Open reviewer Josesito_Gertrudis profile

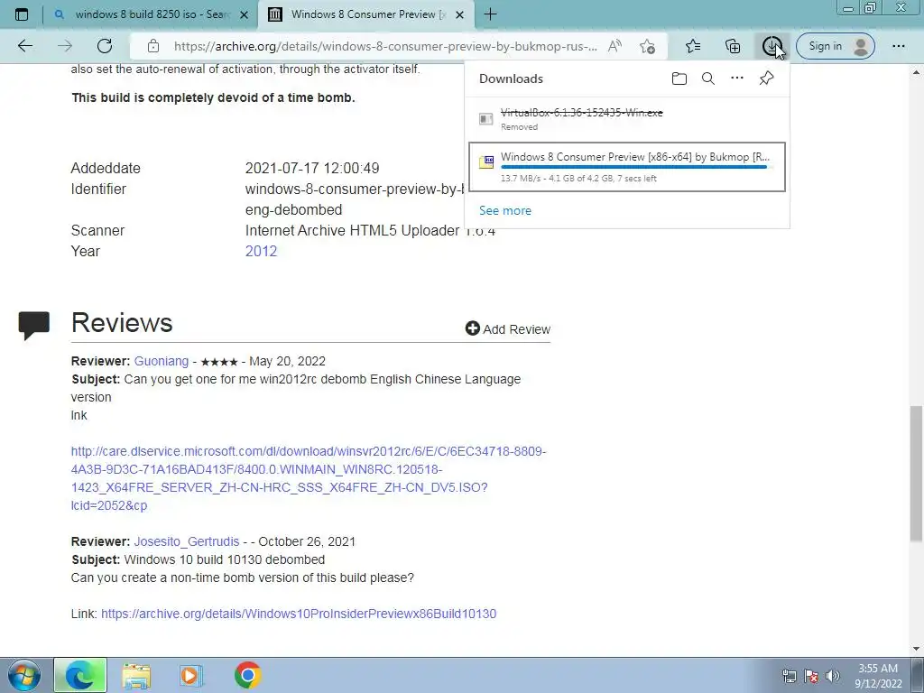pyautogui.click(x=187, y=541)
